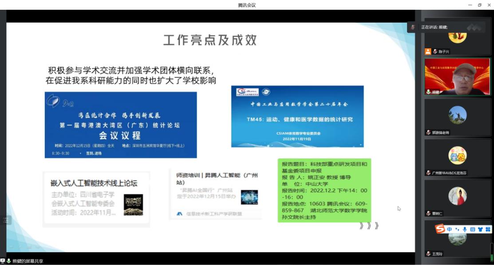Click the Sogou S logo on input bar
The image size is (494, 265).
pyautogui.click(x=440, y=229)
